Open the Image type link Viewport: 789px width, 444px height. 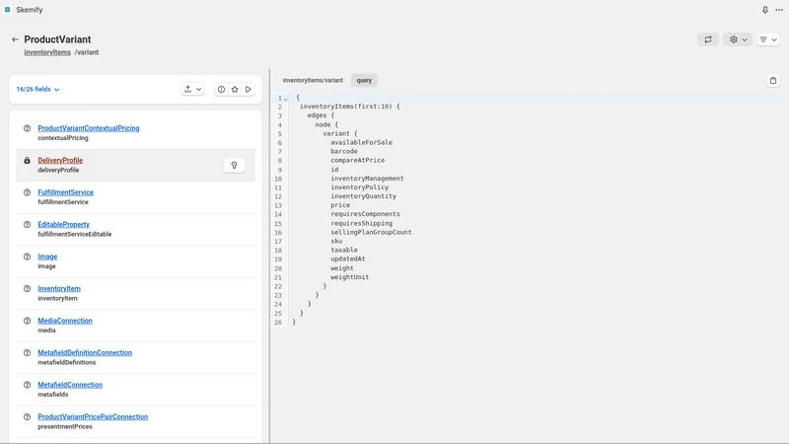coord(47,257)
